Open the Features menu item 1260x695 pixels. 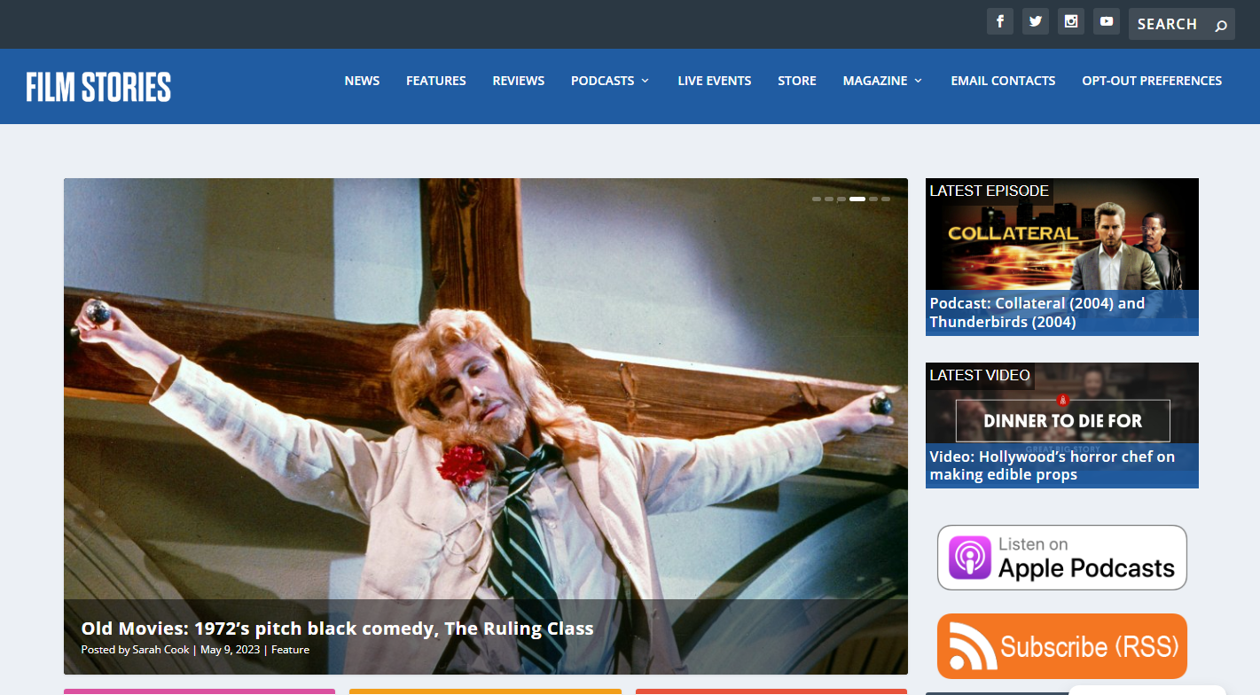[436, 81]
